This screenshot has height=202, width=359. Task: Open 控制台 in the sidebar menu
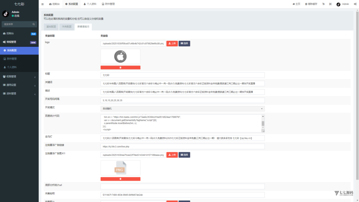click(19, 33)
